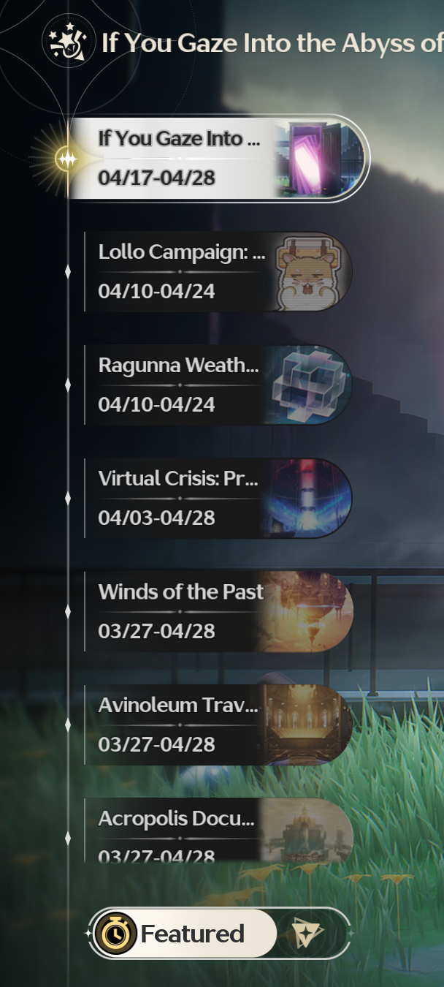Select the Ragunna Weath... event title
Screen dimensions: 444x987
(x=178, y=366)
